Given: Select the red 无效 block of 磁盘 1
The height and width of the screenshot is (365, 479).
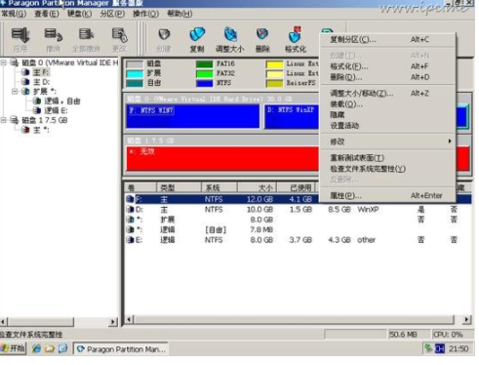Looking at the screenshot, I should [222, 159].
